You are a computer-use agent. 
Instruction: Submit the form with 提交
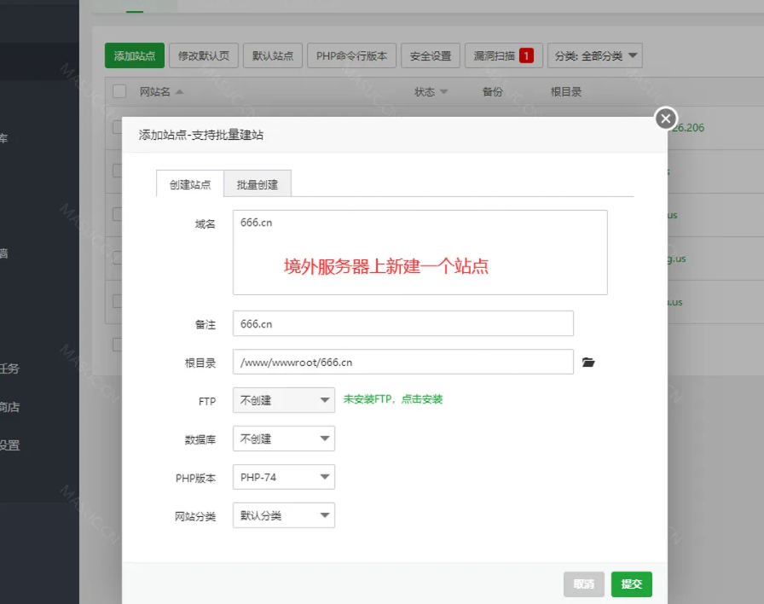point(631,584)
